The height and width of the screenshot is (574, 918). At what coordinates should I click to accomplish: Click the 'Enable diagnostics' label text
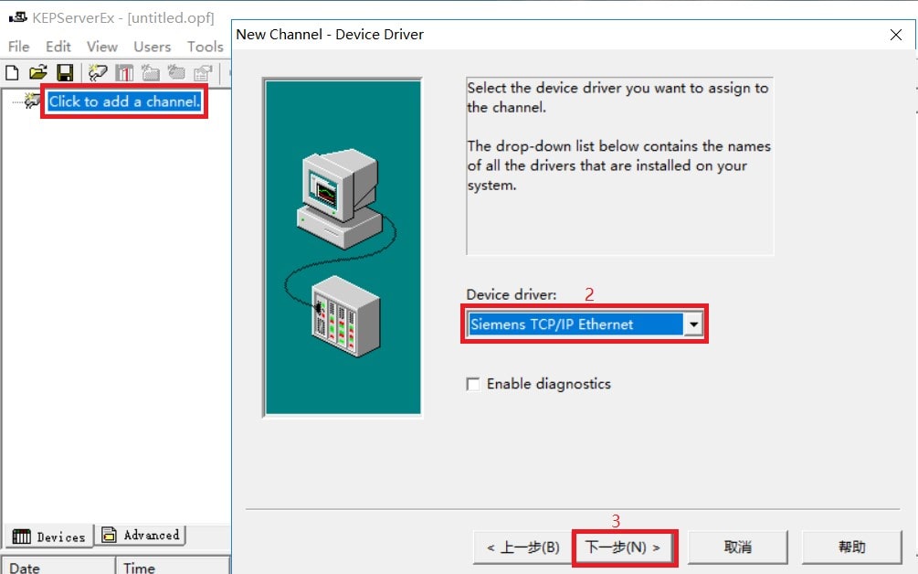(x=549, y=384)
